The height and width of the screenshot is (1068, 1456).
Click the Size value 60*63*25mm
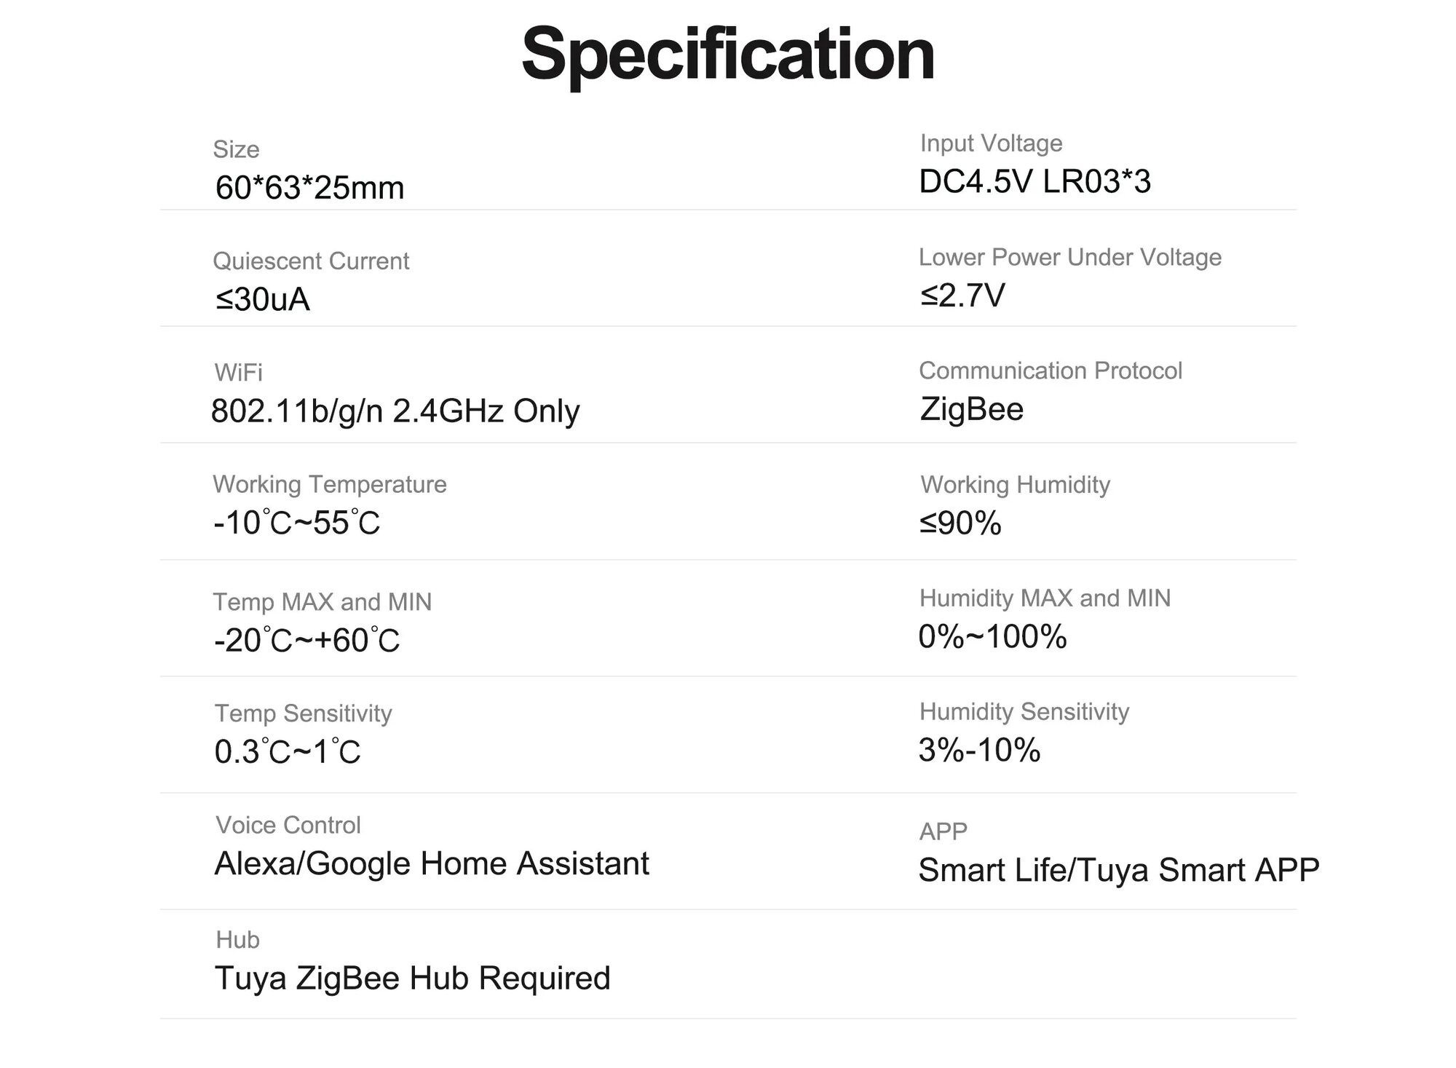(x=309, y=188)
